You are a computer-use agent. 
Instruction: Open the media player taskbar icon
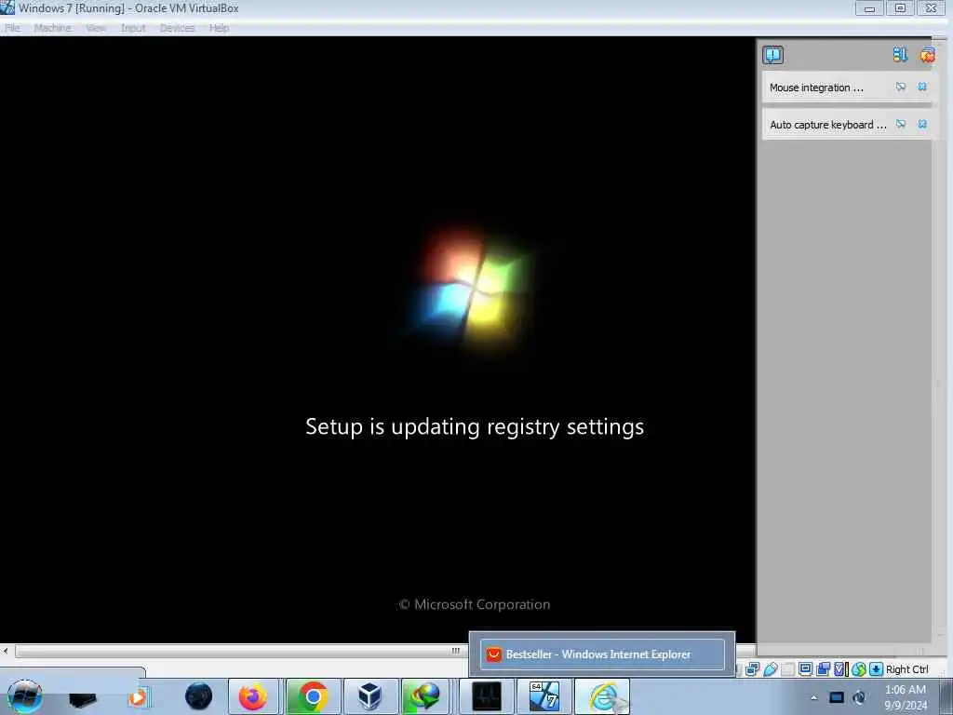click(x=138, y=697)
